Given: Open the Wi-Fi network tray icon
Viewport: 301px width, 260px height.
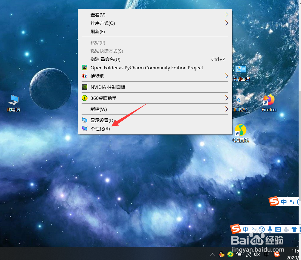Looking at the screenshot, I should 248,255.
